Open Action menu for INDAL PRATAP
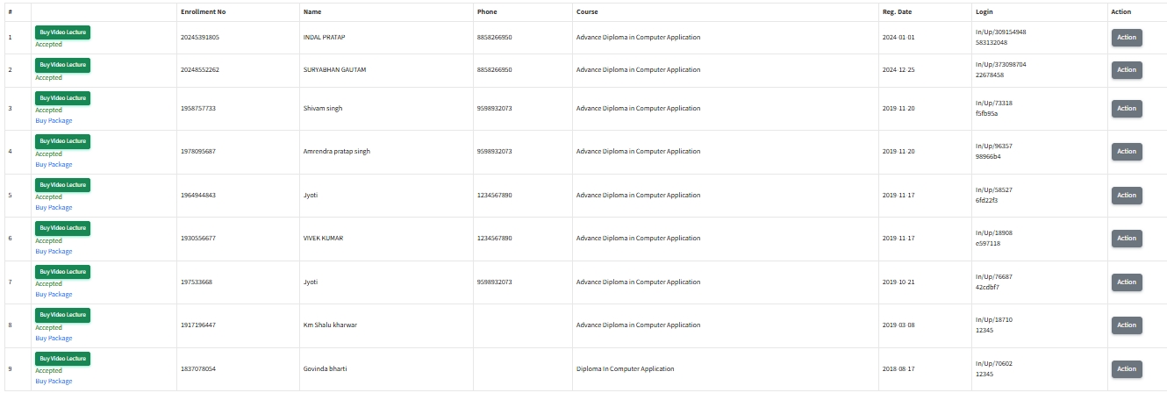The height and width of the screenshot is (400, 1167). [1127, 37]
